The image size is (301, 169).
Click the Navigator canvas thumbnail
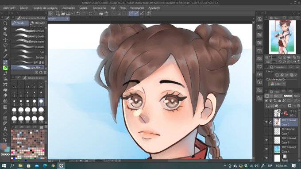click(282, 37)
